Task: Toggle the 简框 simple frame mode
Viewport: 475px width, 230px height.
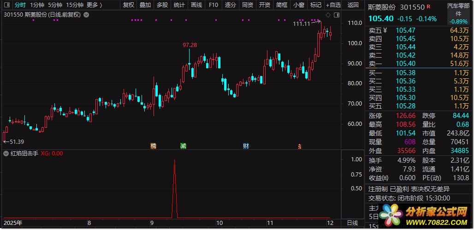Action: point(282,5)
